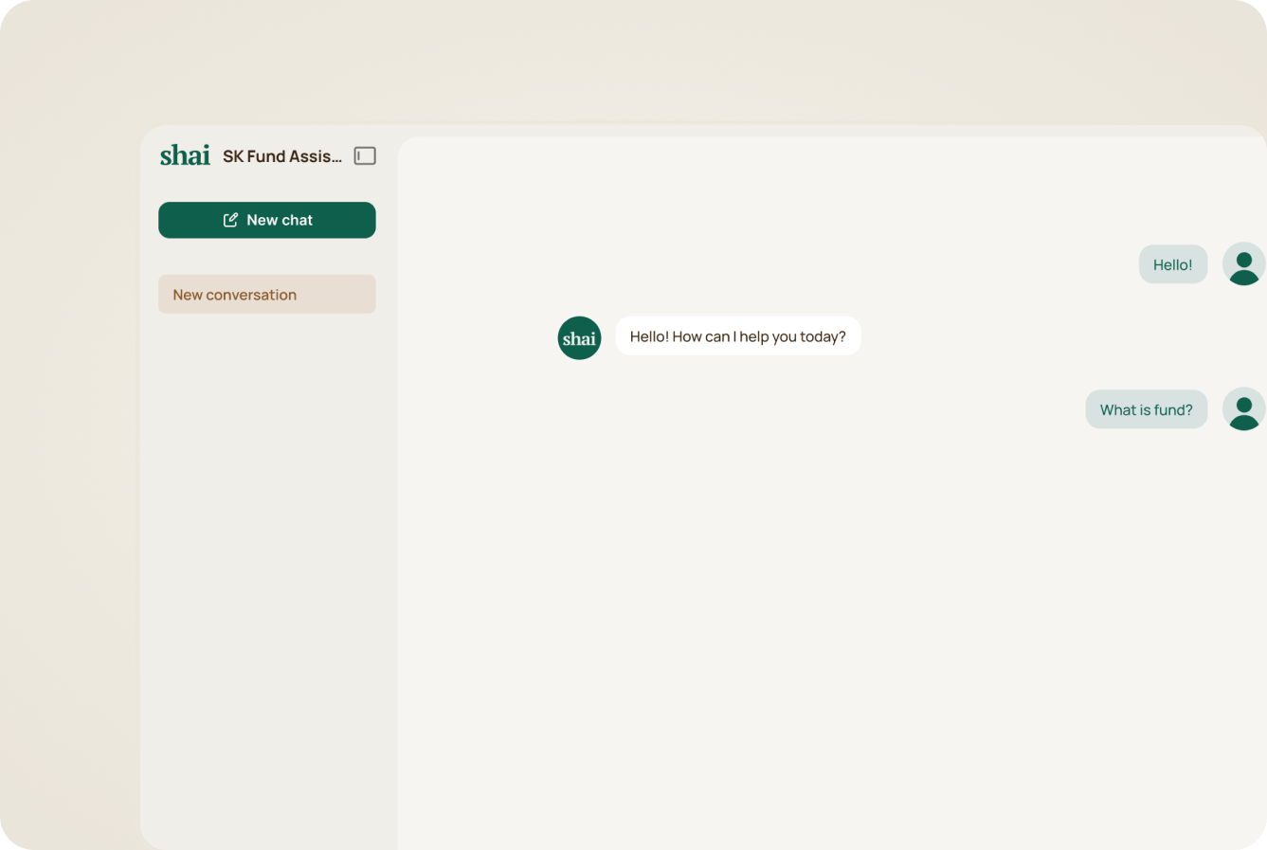Click the How can I help you reply

(738, 336)
